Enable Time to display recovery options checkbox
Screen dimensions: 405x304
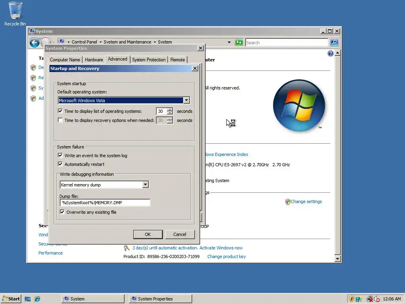(60, 120)
